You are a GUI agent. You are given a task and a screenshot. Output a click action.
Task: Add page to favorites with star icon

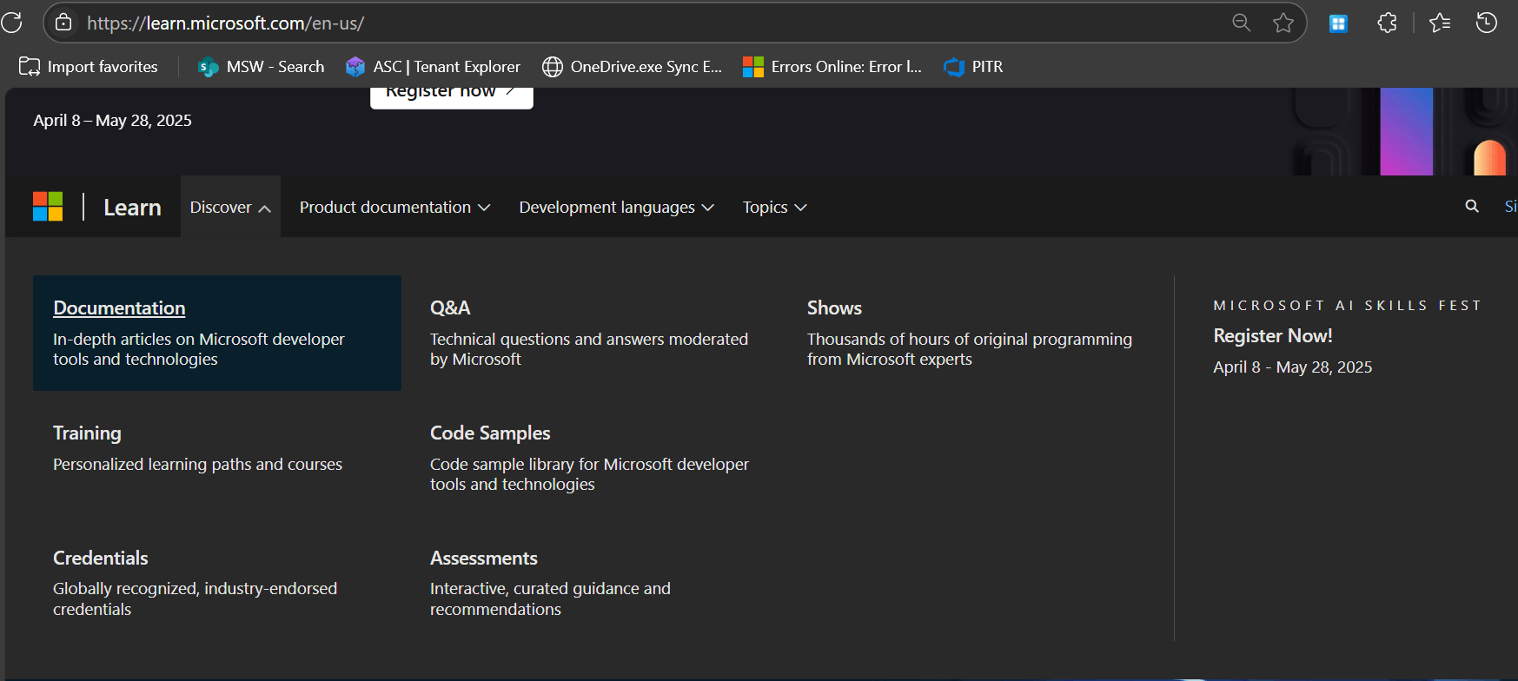tap(1283, 23)
